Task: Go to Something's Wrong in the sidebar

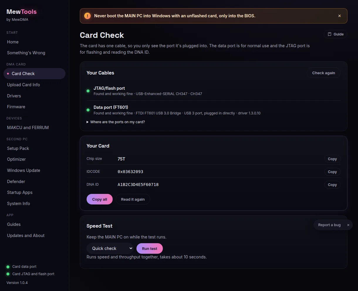Action: 34,53
